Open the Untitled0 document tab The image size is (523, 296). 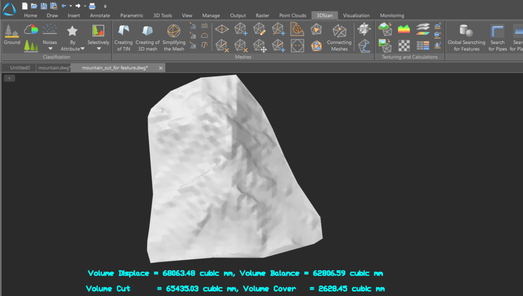point(18,67)
